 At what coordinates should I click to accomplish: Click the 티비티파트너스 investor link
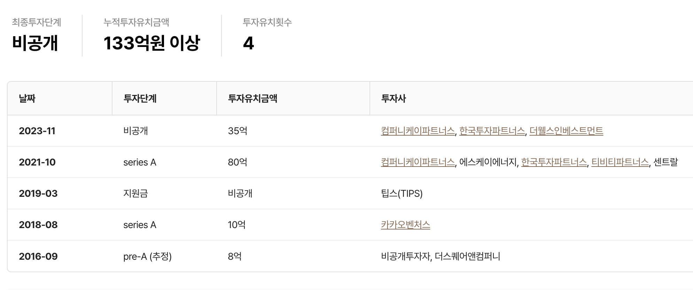(x=620, y=162)
